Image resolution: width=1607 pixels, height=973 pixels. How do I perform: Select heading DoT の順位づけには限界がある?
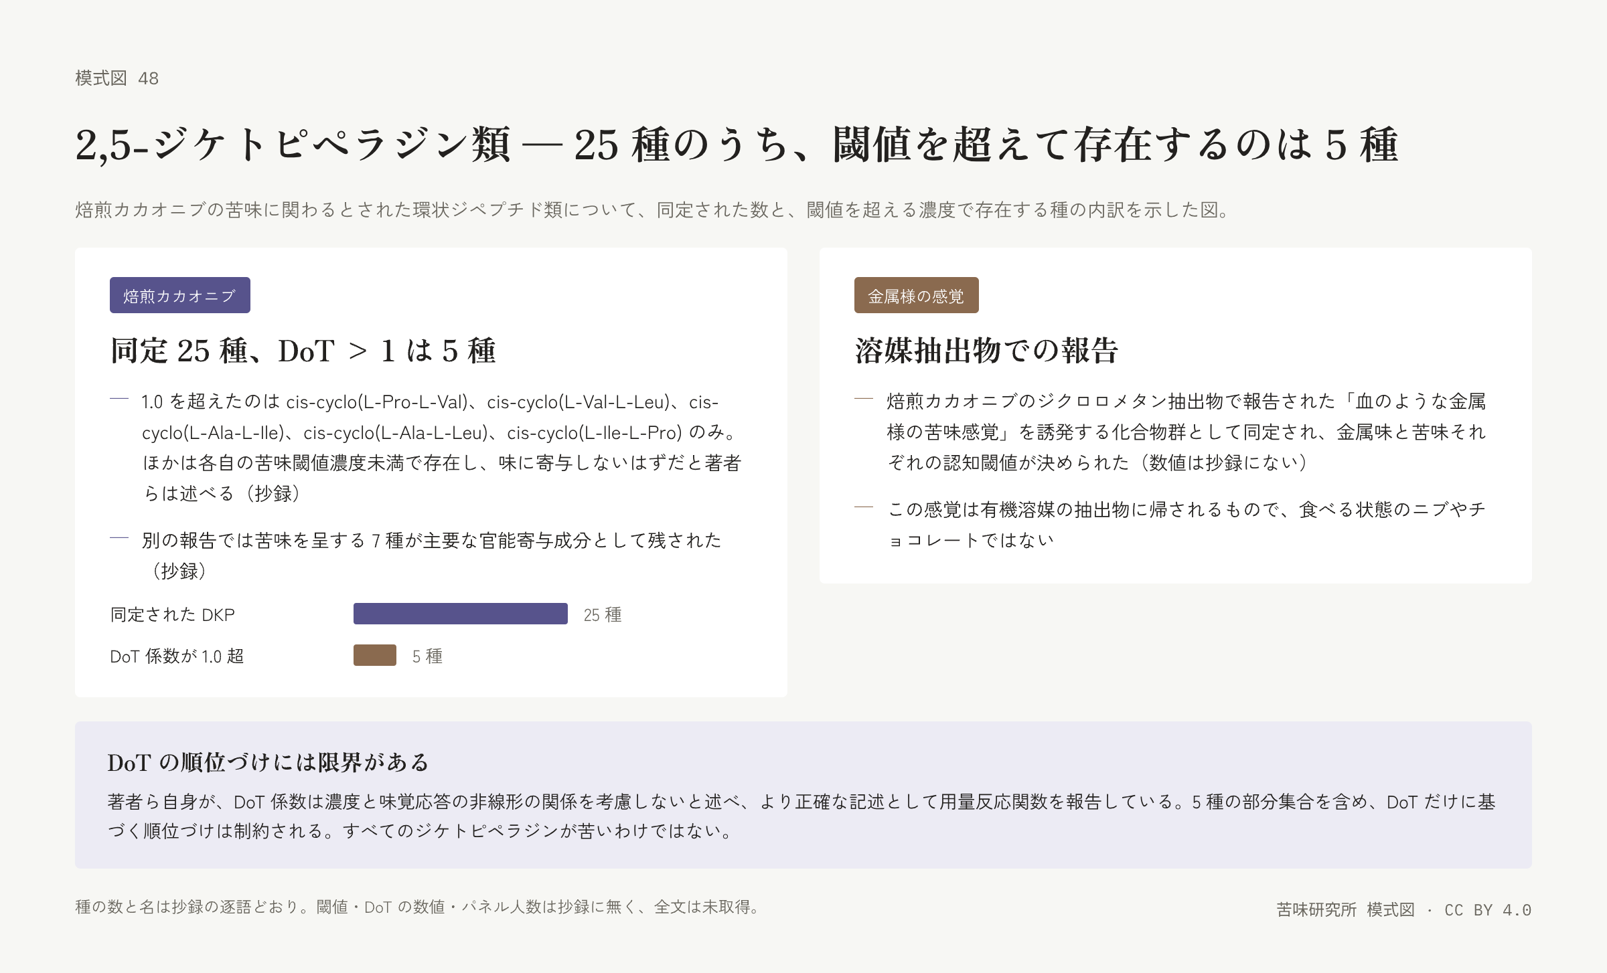tap(268, 762)
